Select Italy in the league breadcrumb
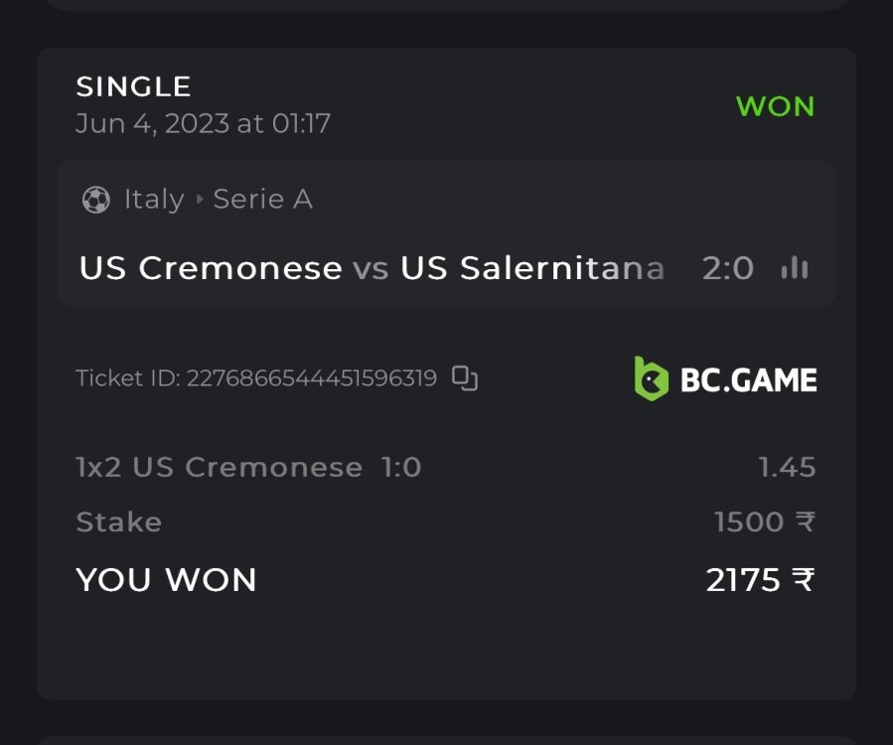 [x=154, y=200]
